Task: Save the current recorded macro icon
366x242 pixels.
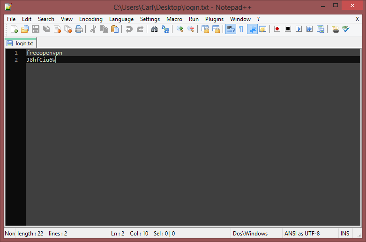Action: pyautogui.click(x=321, y=29)
